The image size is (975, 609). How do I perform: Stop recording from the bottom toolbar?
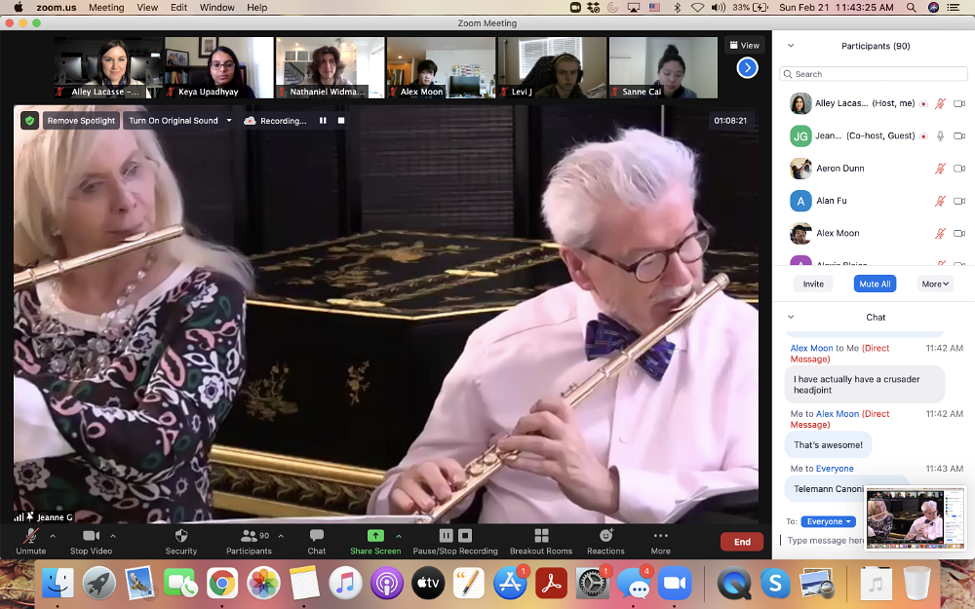[x=465, y=536]
